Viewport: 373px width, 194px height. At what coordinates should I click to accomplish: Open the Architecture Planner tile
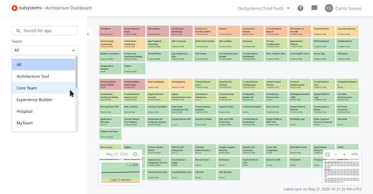(252, 31)
